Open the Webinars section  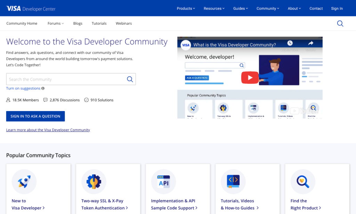click(124, 23)
